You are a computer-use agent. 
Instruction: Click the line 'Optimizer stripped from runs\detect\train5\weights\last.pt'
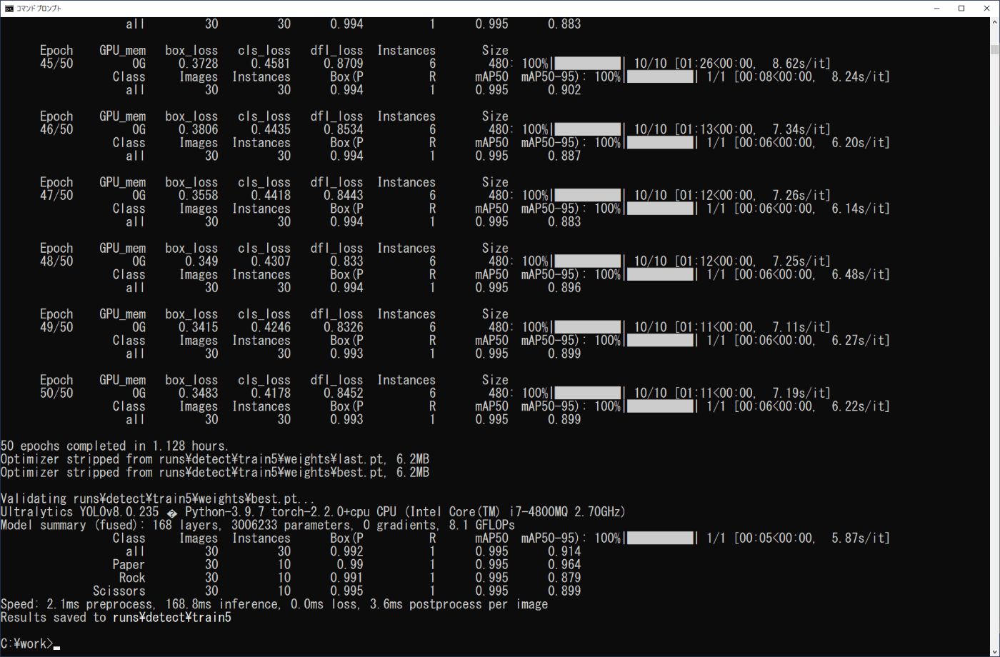click(x=214, y=458)
